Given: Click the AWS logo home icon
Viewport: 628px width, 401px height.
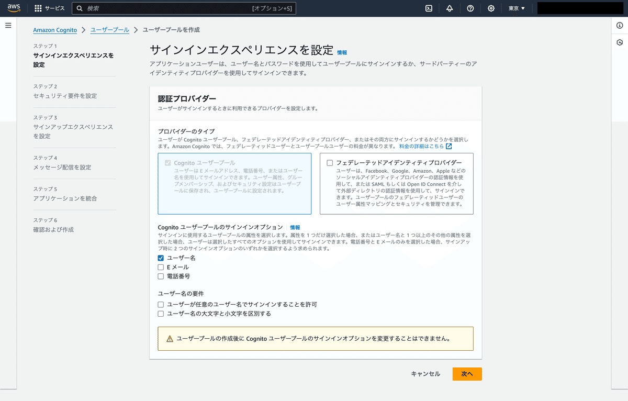Looking at the screenshot, I should tap(14, 8).
